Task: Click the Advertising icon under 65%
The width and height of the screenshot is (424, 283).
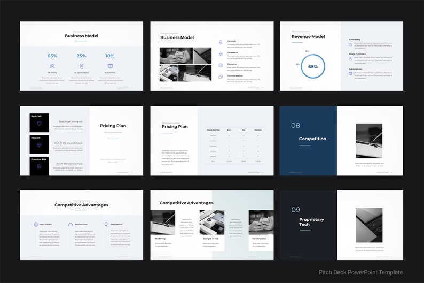Action: tap(52, 66)
